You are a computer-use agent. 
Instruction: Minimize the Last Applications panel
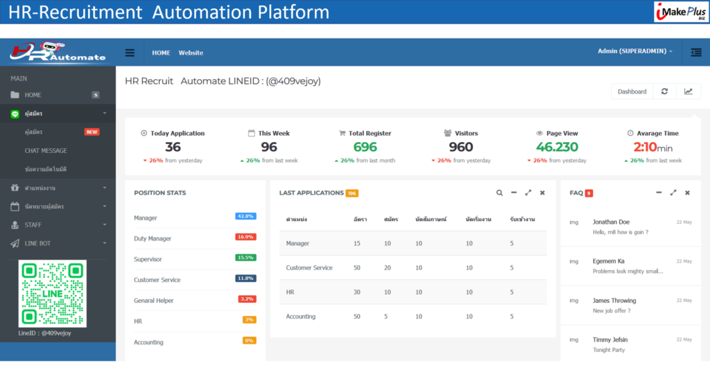514,193
